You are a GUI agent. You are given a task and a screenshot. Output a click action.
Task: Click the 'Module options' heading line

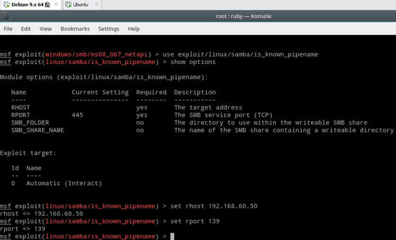(104, 77)
